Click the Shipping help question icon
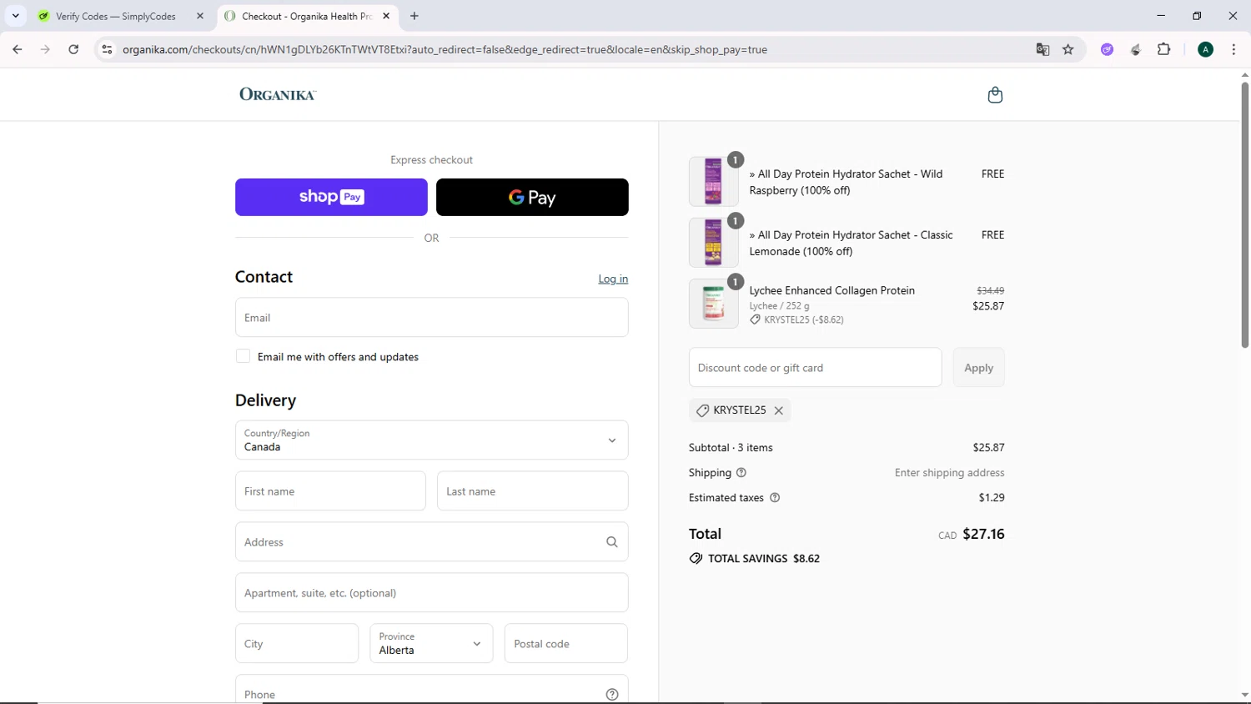 [x=741, y=473]
